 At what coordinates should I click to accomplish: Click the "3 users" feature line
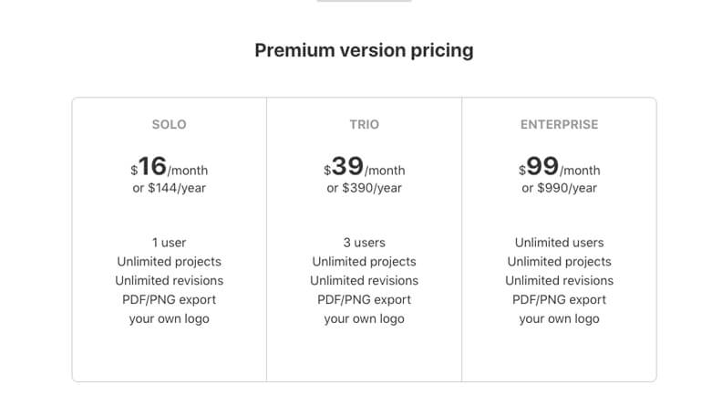364,243
